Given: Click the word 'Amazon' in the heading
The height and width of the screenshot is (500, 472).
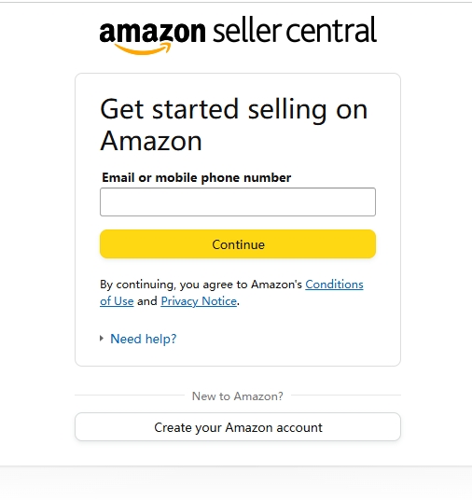Looking at the screenshot, I should (151, 141).
